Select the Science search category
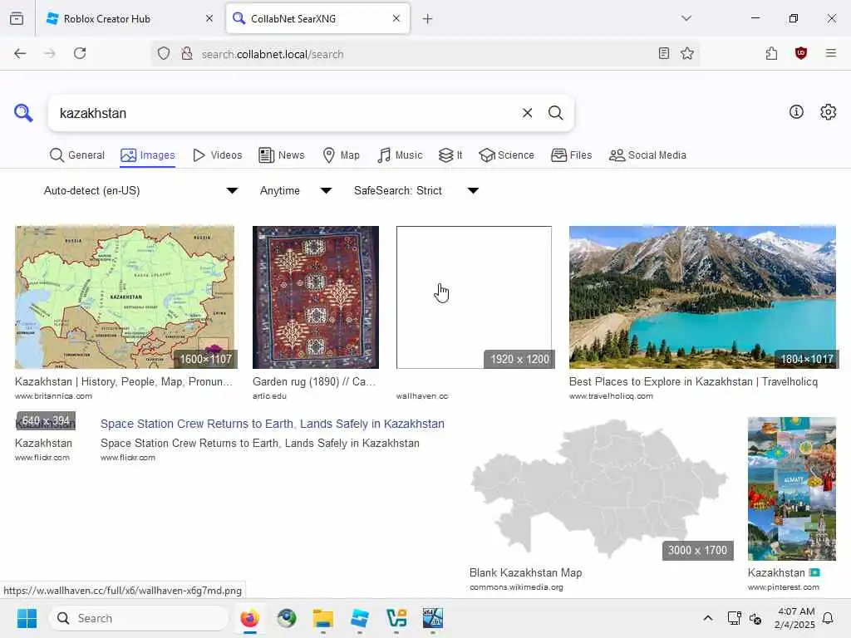The height and width of the screenshot is (638, 851). [506, 155]
